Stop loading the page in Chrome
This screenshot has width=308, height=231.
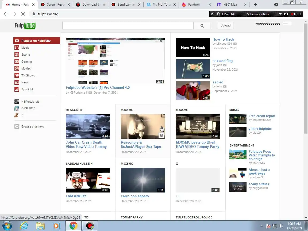click(23, 14)
